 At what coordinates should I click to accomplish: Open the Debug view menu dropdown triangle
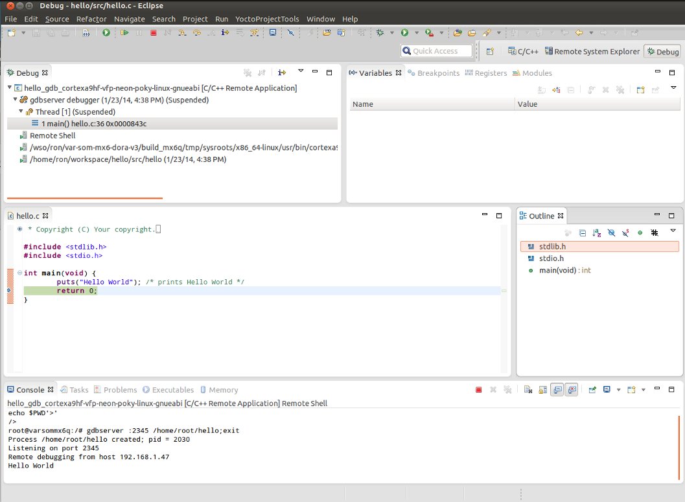click(x=301, y=71)
